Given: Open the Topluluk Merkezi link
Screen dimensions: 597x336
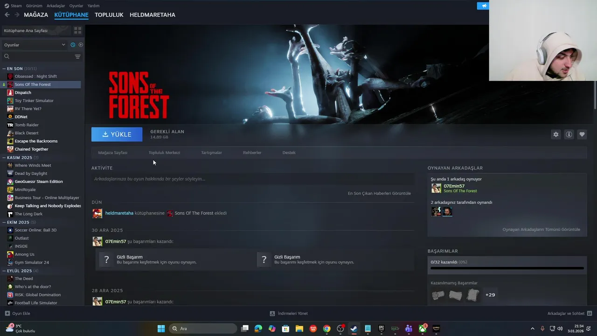Looking at the screenshot, I should [164, 153].
